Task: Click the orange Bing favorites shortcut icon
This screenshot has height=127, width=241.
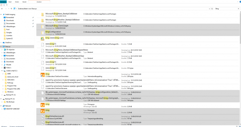Action: click(x=42, y=75)
